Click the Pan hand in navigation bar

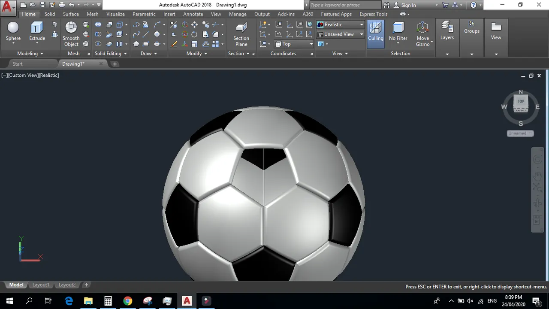tap(537, 175)
